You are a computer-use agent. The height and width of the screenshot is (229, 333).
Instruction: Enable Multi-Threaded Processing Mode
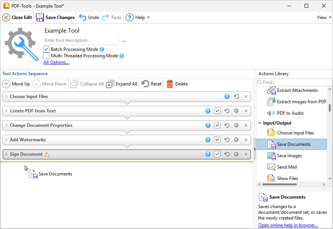pyautogui.click(x=46, y=56)
